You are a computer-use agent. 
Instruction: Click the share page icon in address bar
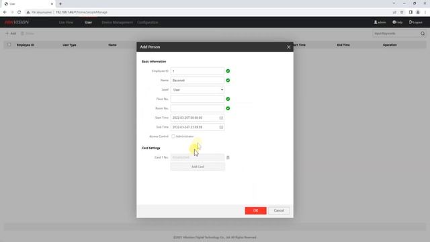pos(394,12)
